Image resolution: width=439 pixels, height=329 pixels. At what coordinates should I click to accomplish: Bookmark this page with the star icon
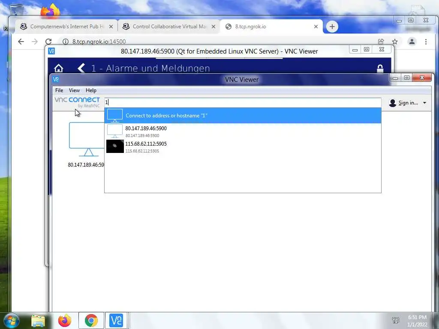[x=395, y=42]
